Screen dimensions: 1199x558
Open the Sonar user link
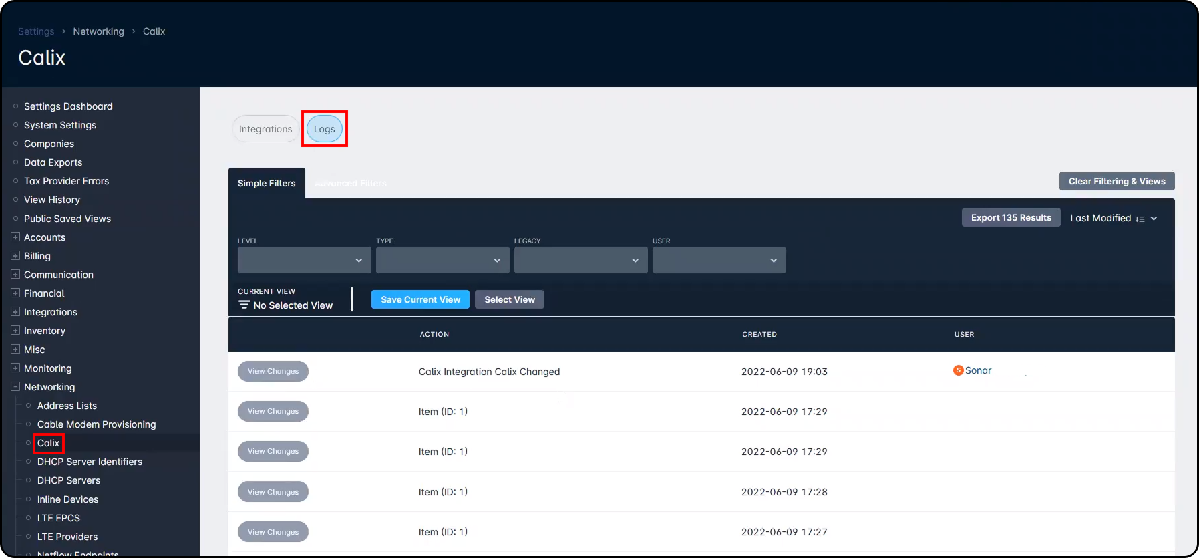pyautogui.click(x=978, y=370)
